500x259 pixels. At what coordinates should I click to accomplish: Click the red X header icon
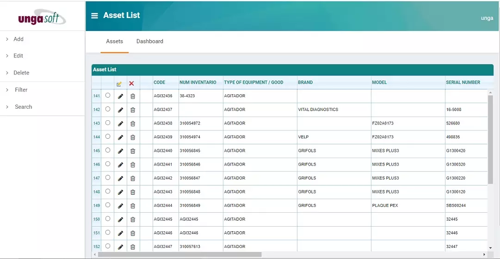[x=131, y=83]
